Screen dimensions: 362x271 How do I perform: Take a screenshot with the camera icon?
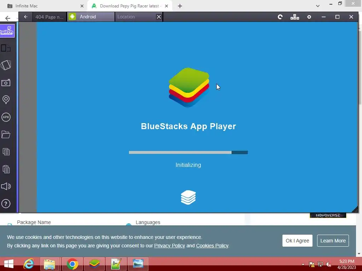click(6, 83)
